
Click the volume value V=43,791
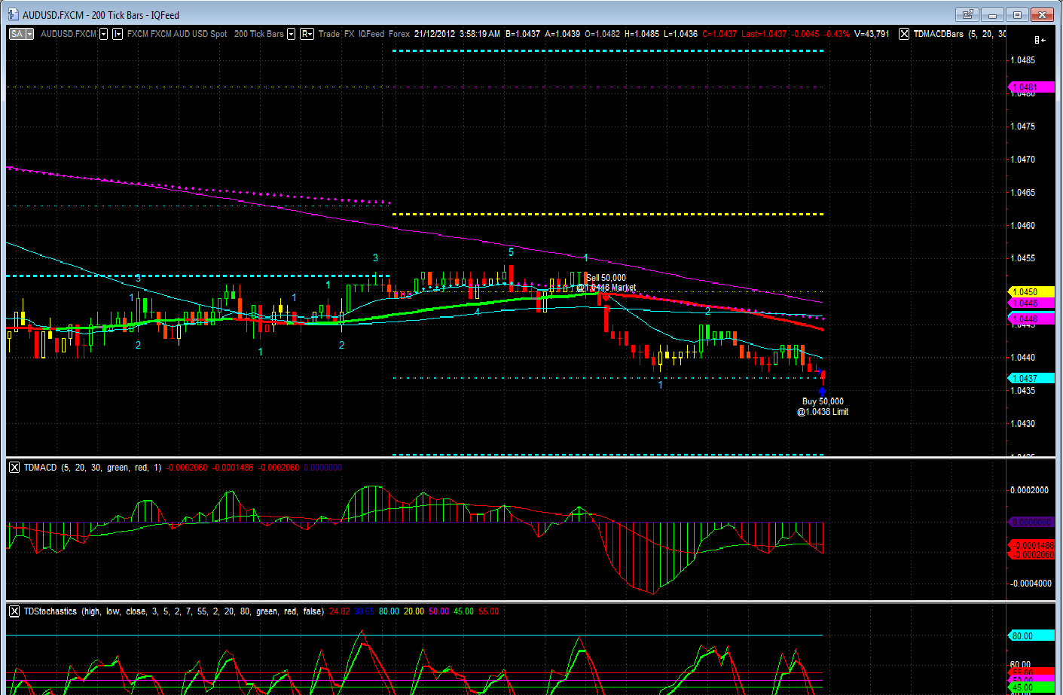pos(872,34)
